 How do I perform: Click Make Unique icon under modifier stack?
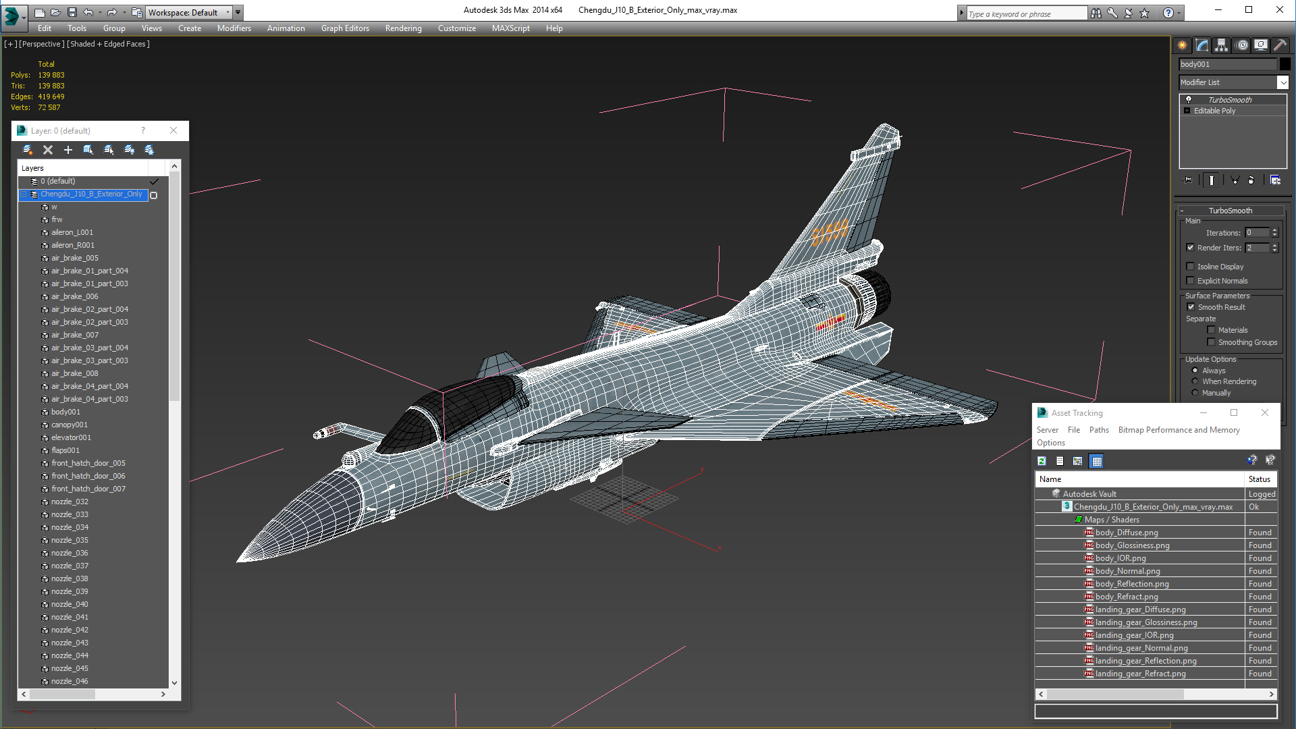tap(1235, 180)
